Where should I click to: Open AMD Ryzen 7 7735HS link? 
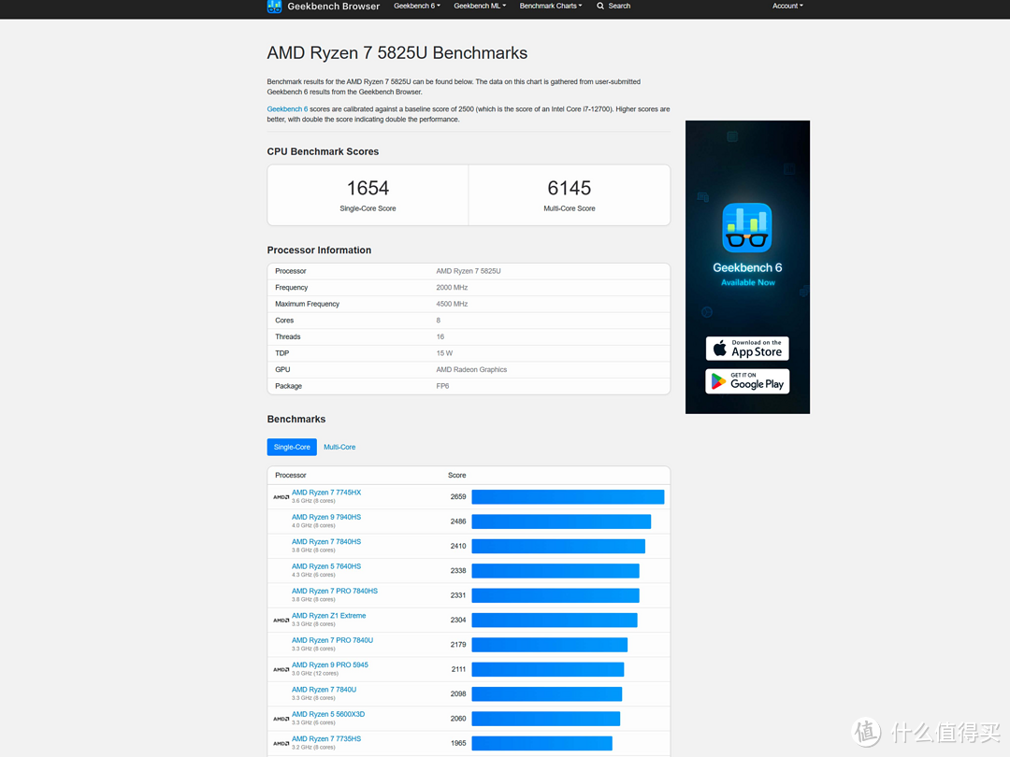(326, 739)
